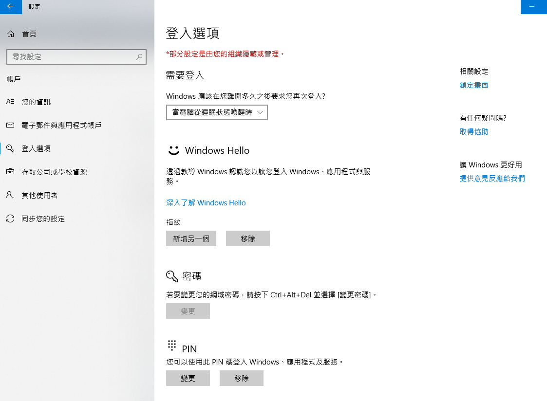Click the 需要登入 section heading

coord(185,75)
